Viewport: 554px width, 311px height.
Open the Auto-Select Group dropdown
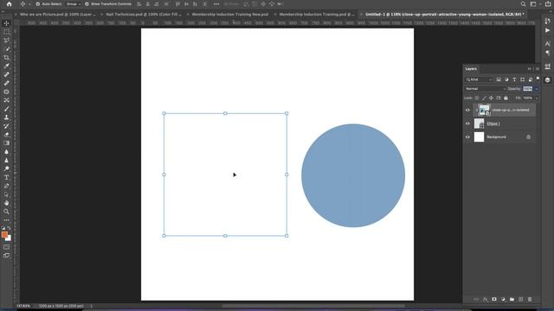point(74,3)
